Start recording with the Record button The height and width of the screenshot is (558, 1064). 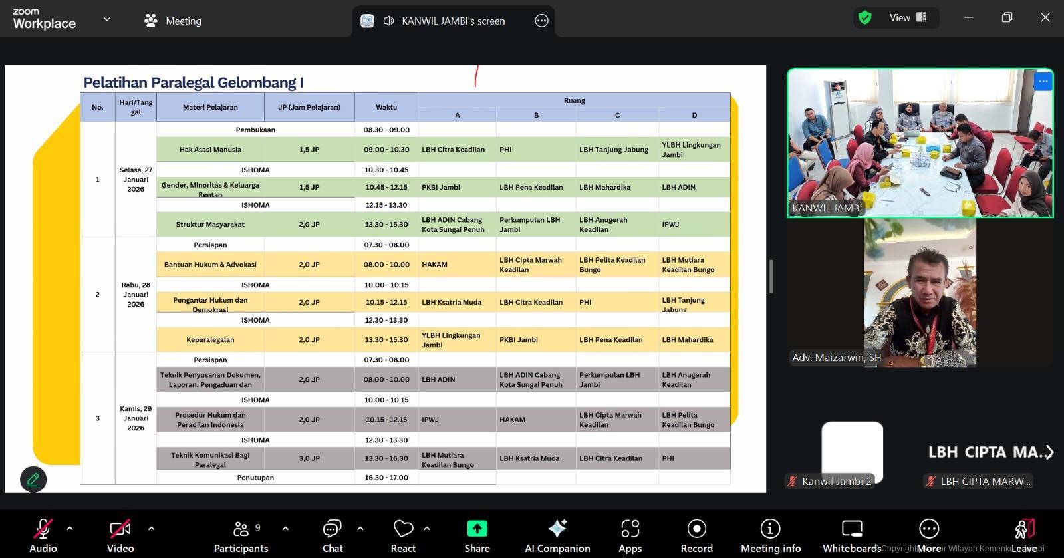696,535
